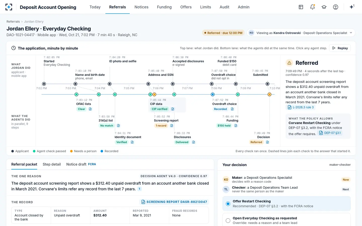Go to the Funding tab
362x226 pixels.
(164, 7)
